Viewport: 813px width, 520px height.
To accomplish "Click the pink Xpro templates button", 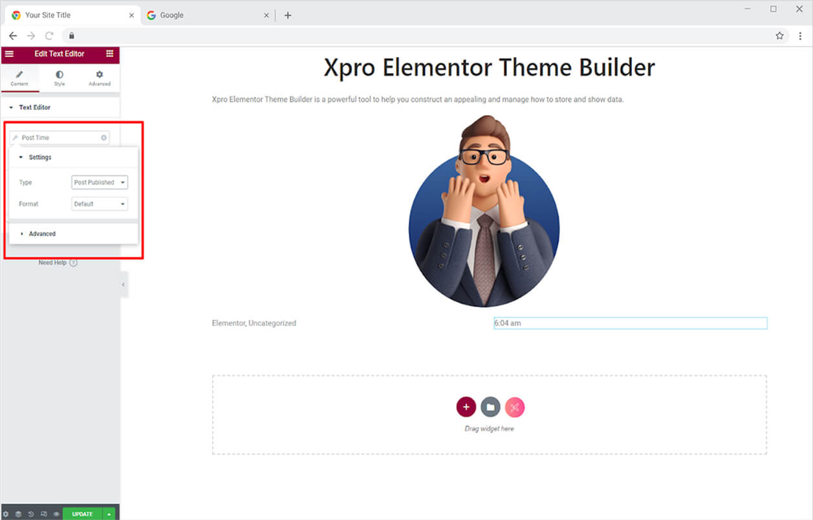I will (x=515, y=407).
